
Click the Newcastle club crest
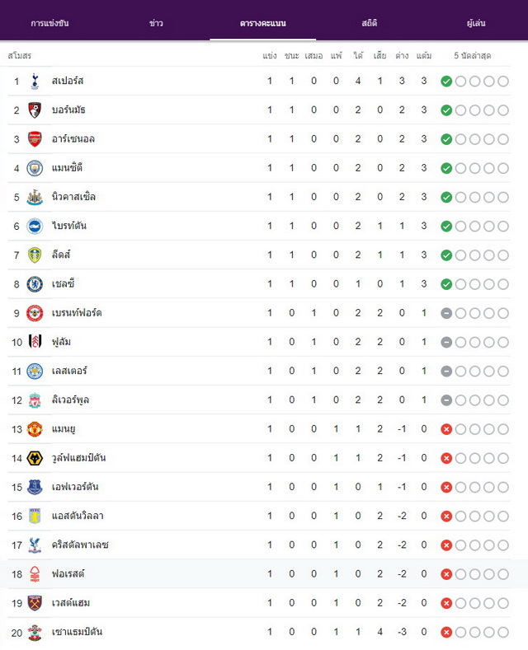tap(35, 198)
